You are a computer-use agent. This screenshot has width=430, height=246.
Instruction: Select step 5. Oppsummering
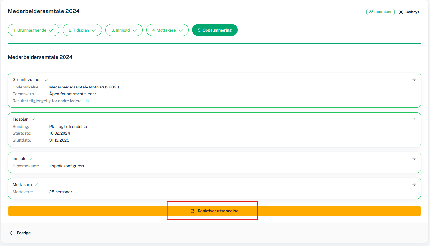(x=215, y=30)
